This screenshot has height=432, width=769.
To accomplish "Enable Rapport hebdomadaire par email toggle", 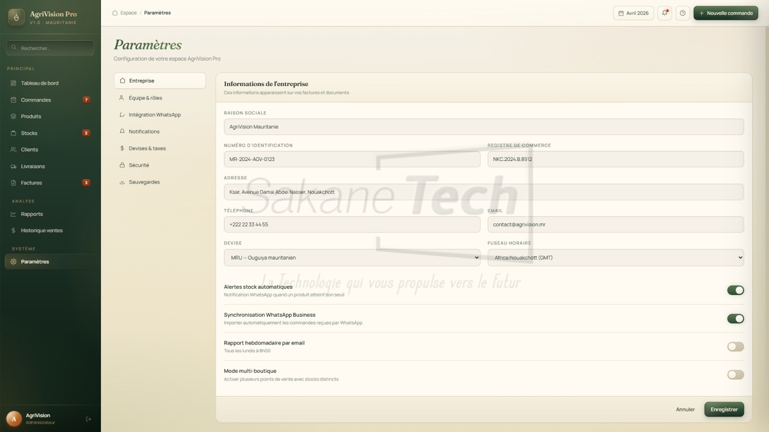I will pyautogui.click(x=735, y=346).
